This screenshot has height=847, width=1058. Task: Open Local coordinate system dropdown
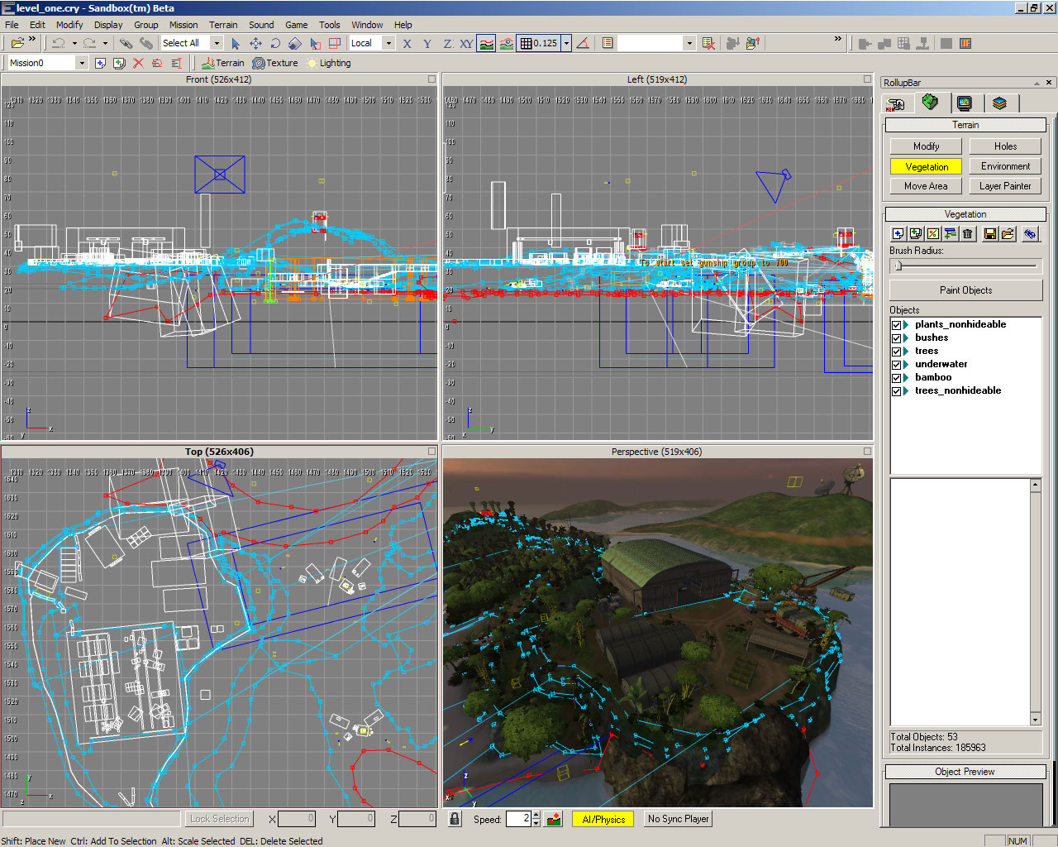tap(388, 43)
